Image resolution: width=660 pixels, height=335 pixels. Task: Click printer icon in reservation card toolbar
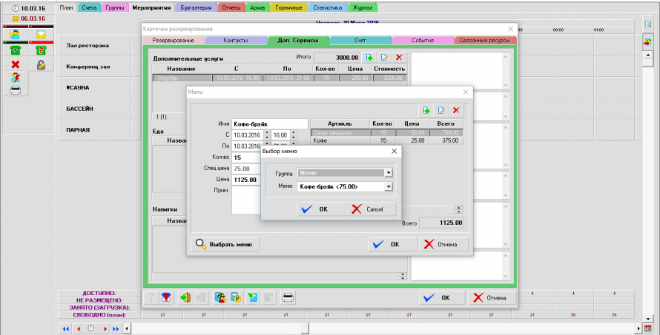(x=288, y=297)
